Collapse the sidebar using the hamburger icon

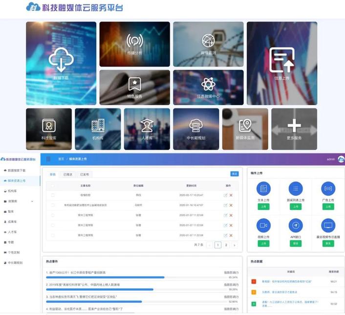[48, 159]
